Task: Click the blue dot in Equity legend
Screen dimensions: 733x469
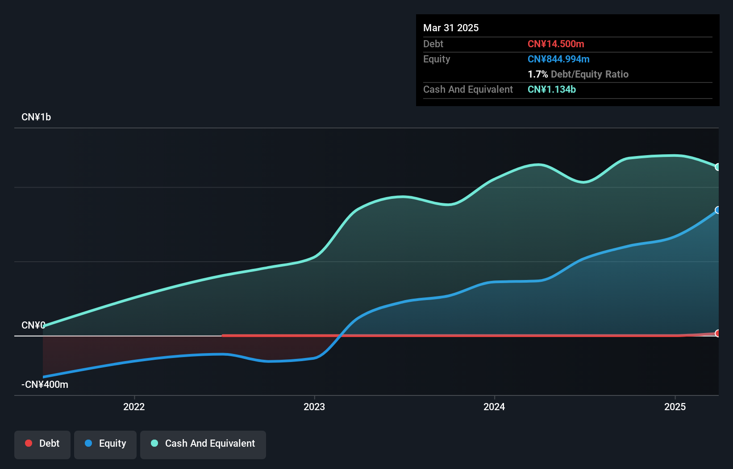Action: click(88, 443)
